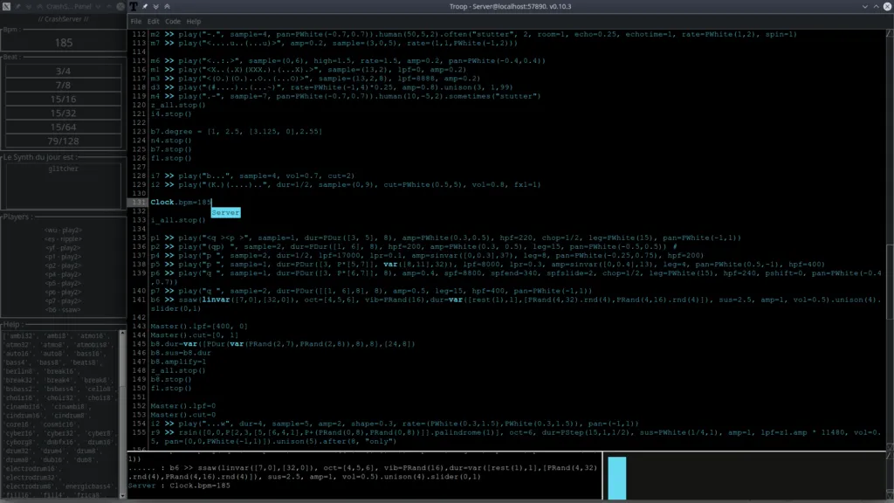Click the 185 bpm display
This screenshot has width=894, height=503.
tap(63, 43)
